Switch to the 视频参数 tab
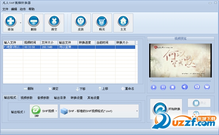Viewport: 219px width, 135px height. pos(27,98)
